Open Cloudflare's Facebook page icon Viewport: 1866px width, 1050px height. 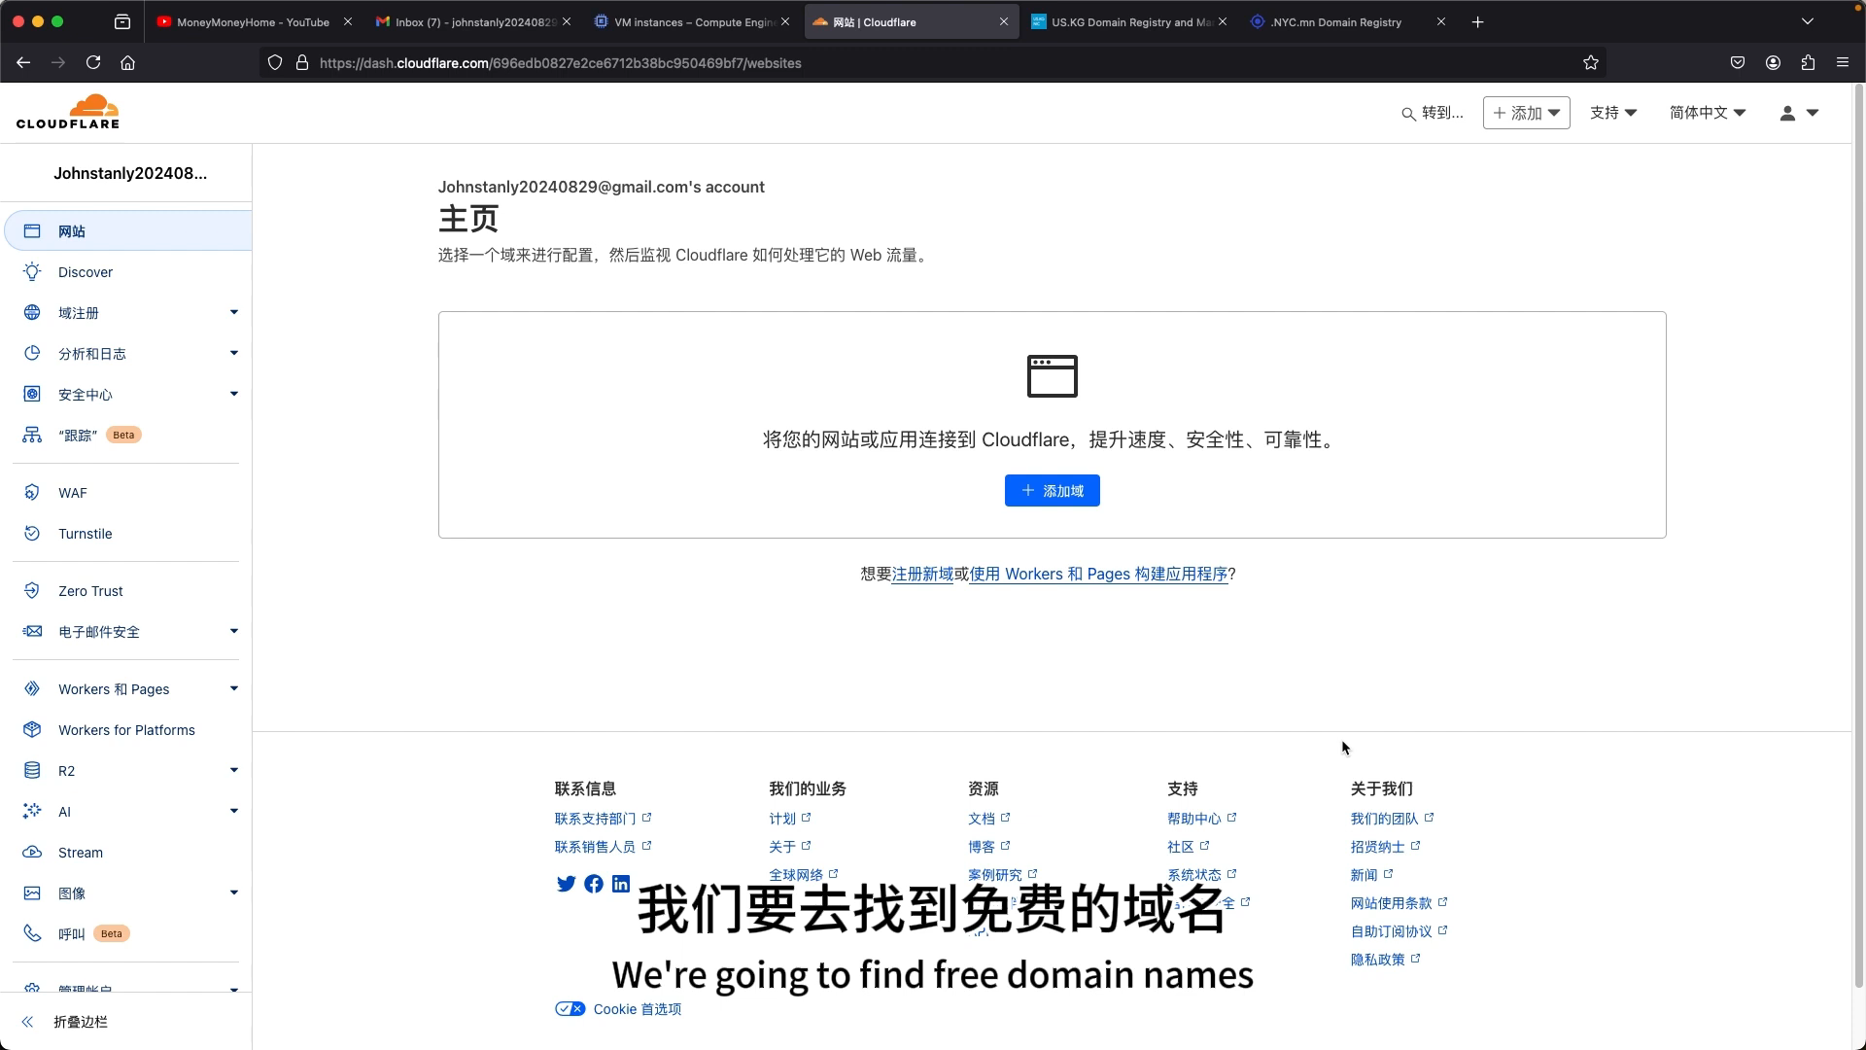(x=594, y=884)
